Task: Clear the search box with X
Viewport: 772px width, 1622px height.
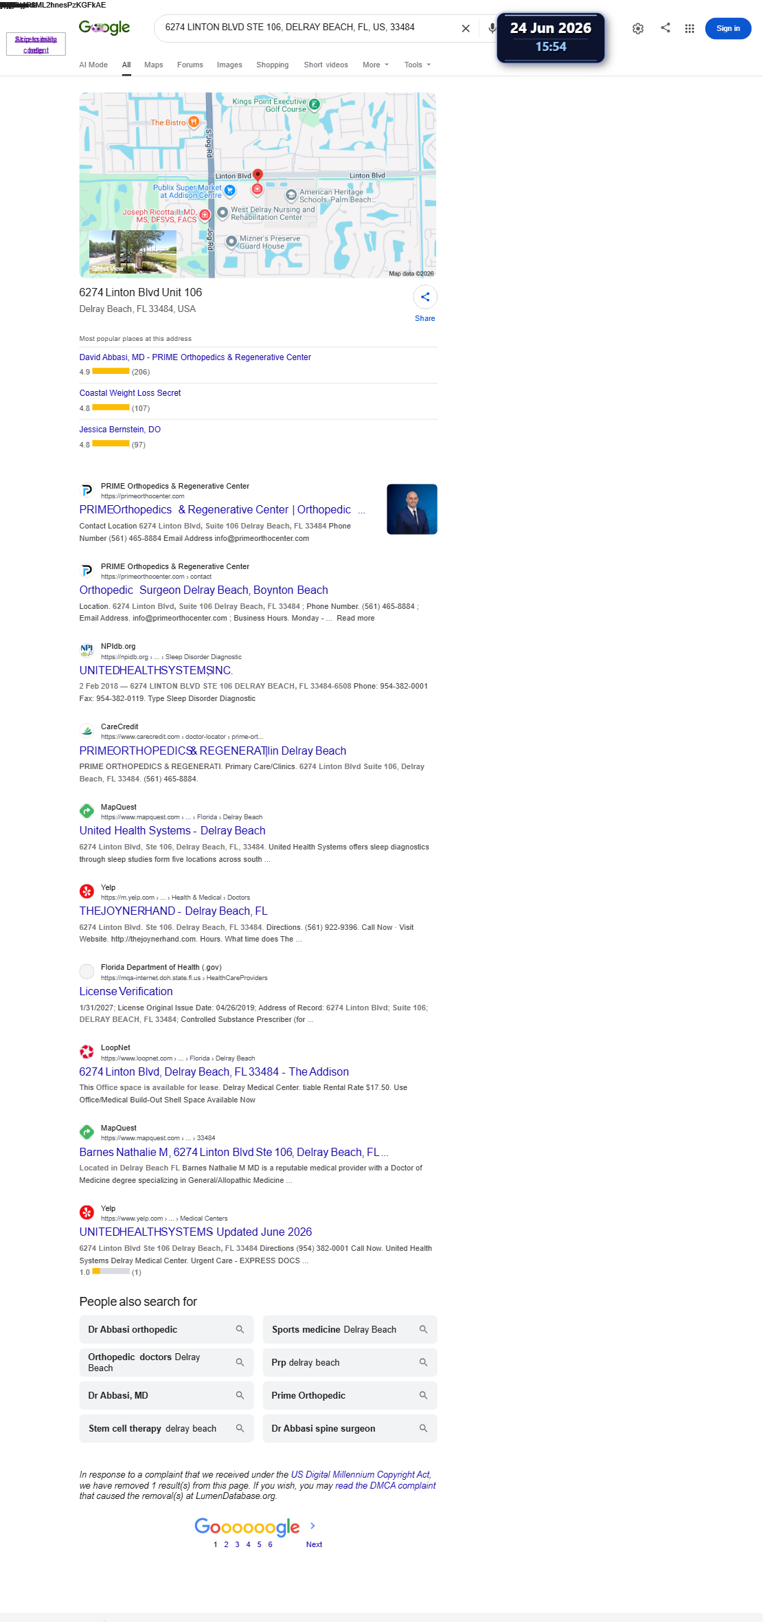Action: (x=466, y=28)
